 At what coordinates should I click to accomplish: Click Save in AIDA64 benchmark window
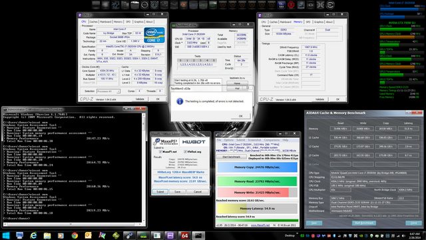point(314,223)
